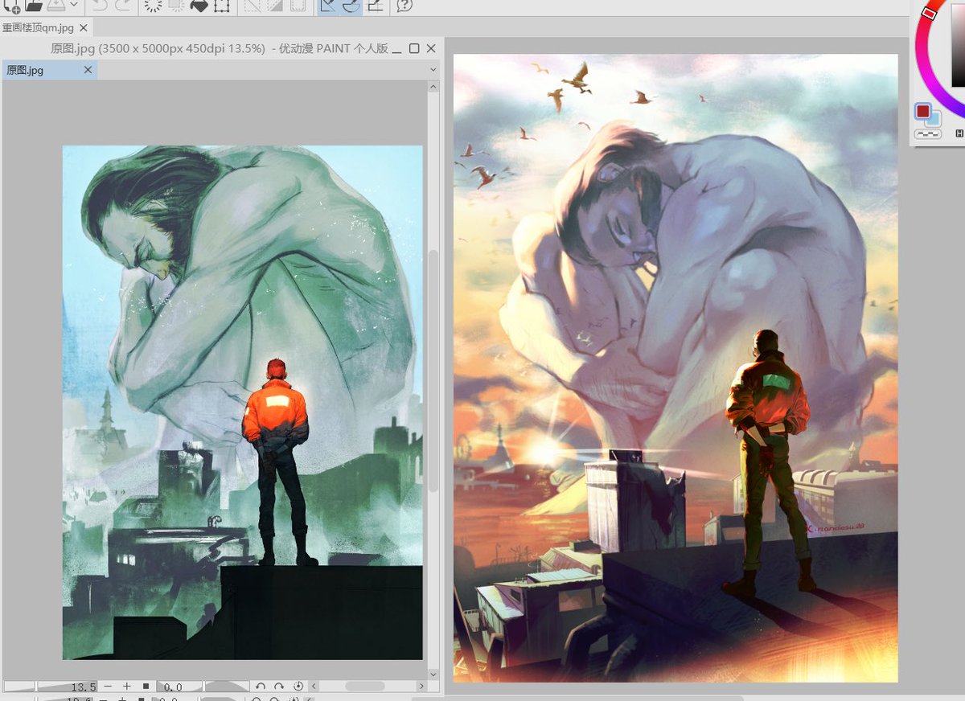Open the help question-mark icon
This screenshot has height=701, width=965.
click(404, 6)
